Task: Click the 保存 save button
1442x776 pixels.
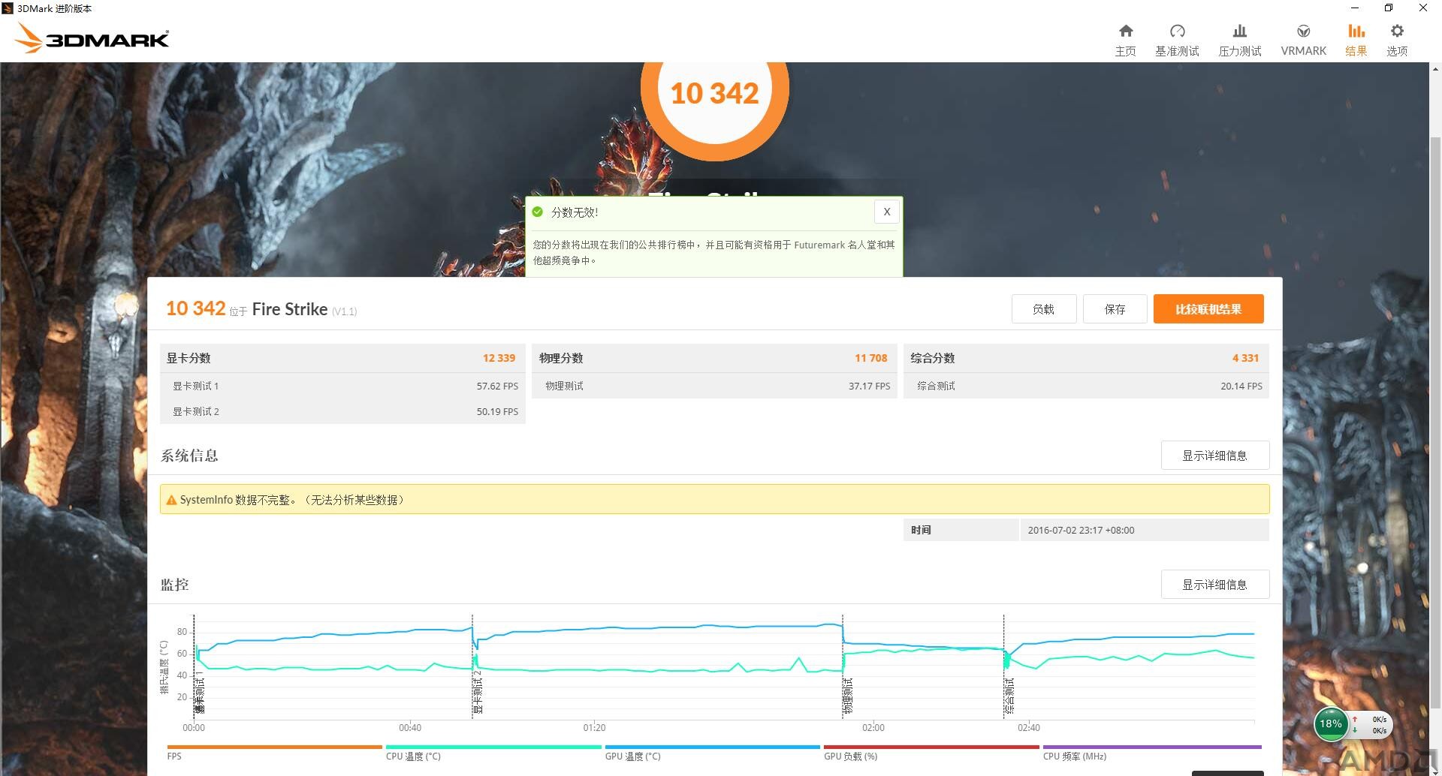Action: (1115, 309)
